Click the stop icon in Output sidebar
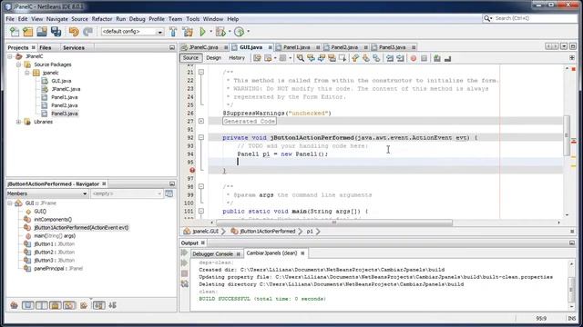This screenshot has height=327, width=583. coord(184,273)
